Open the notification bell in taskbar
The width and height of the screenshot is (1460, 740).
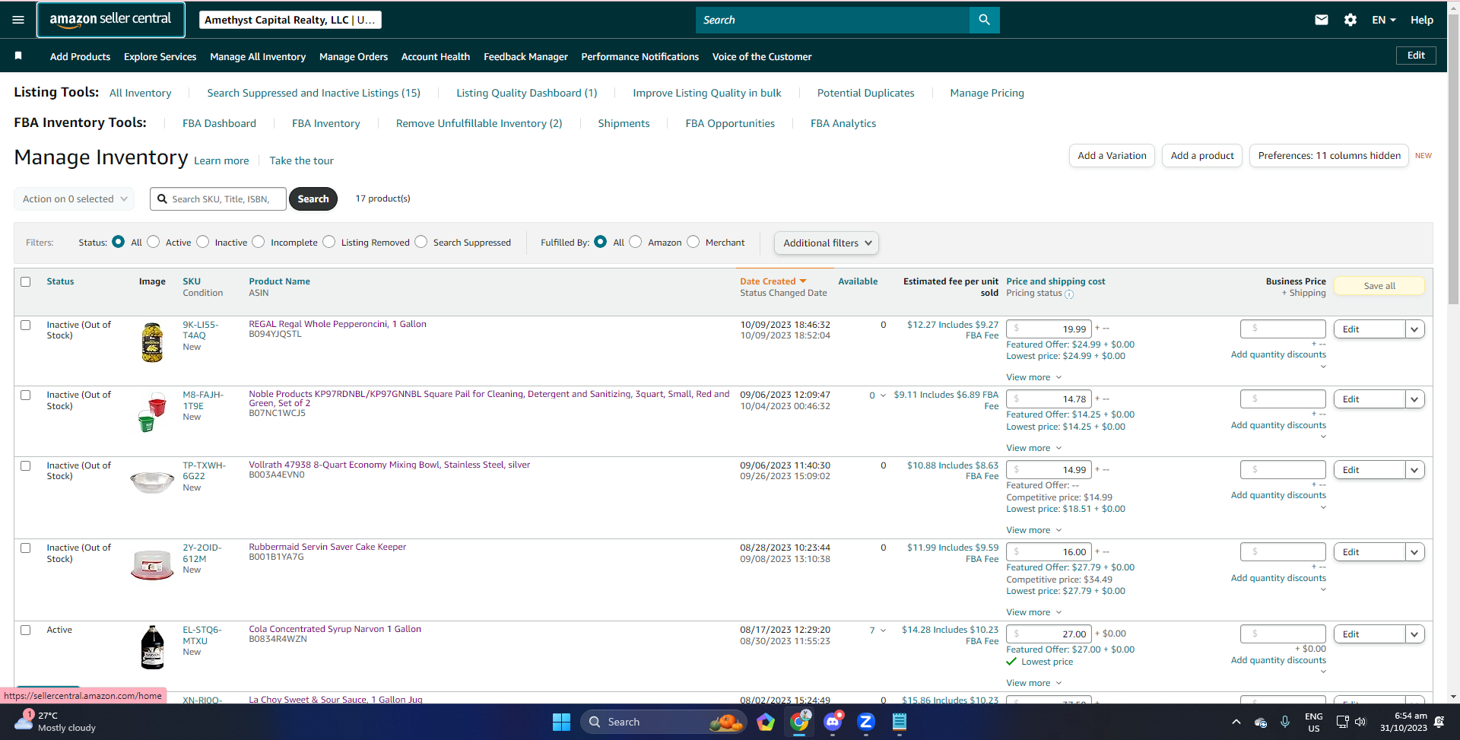[1439, 722]
